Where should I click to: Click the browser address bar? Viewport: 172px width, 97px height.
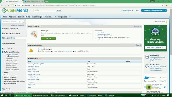[88, 5]
